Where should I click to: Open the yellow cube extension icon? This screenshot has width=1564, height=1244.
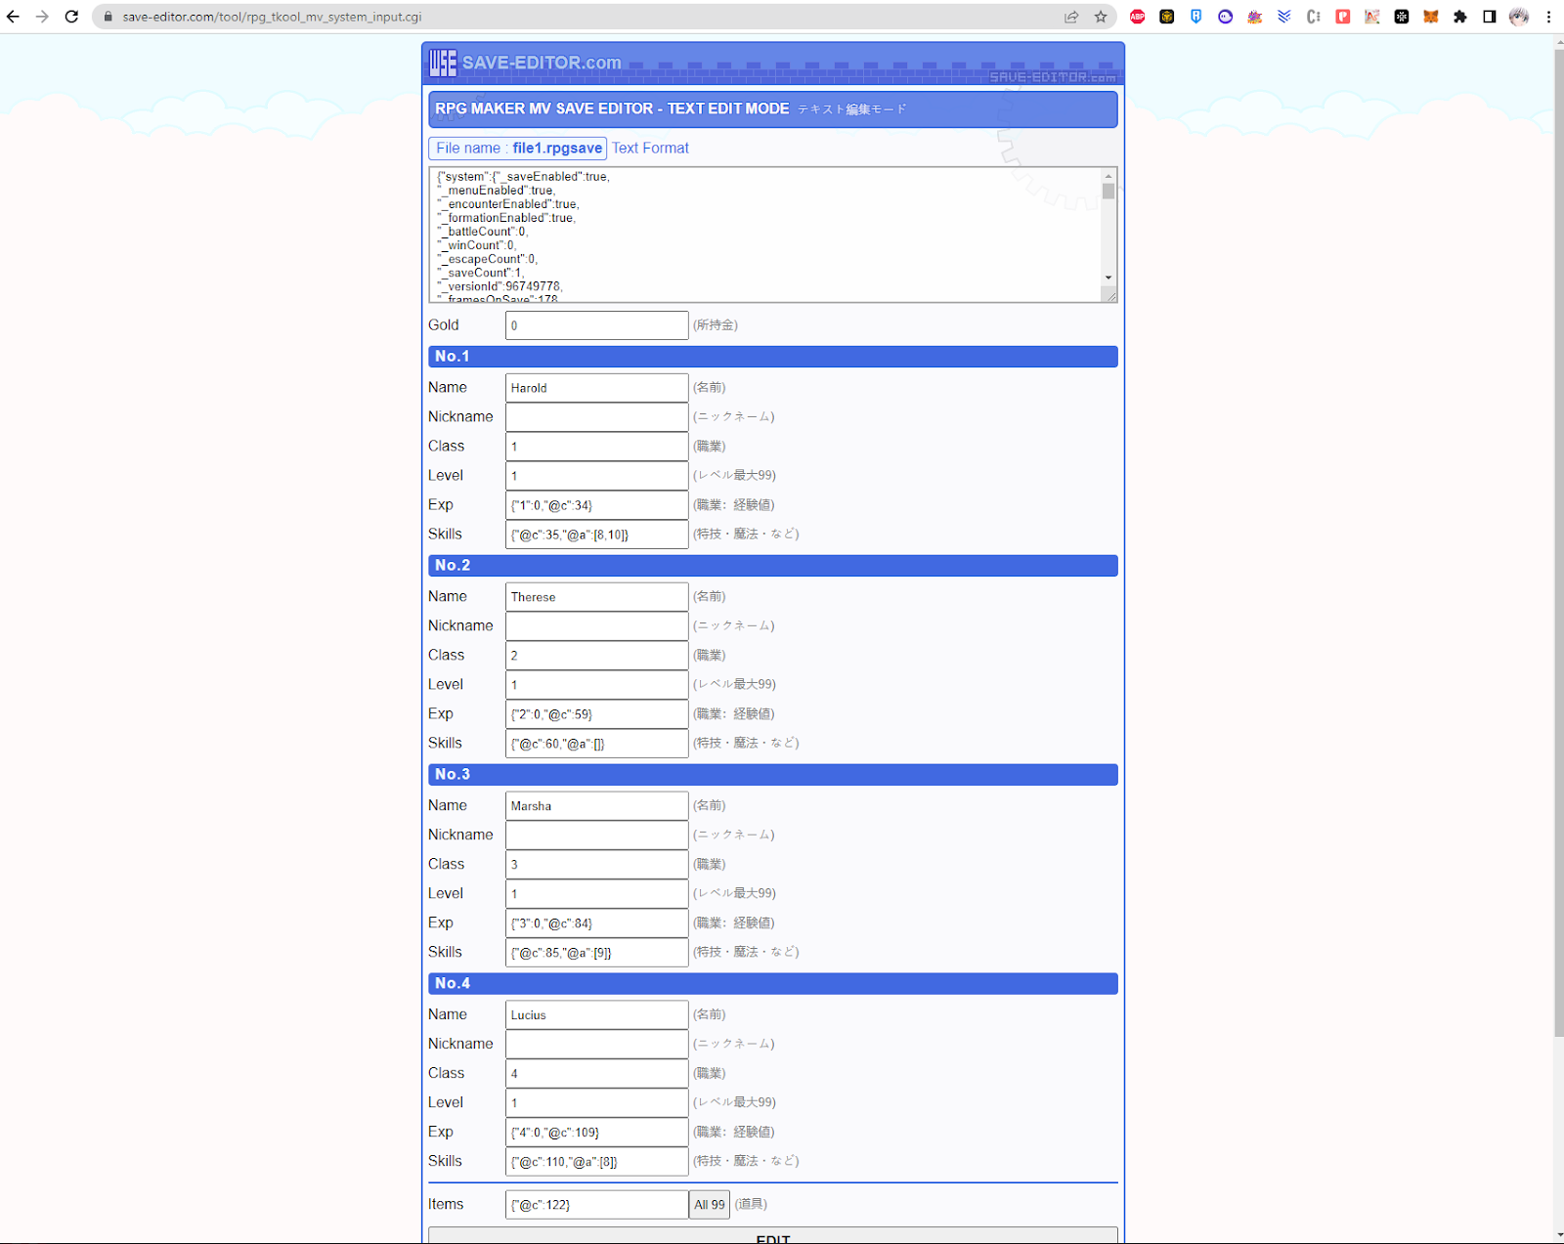[x=1167, y=17]
